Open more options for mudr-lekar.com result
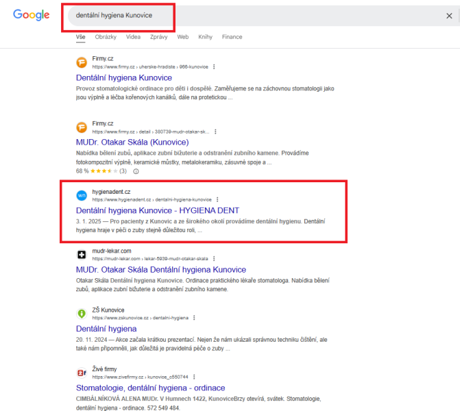Image resolution: width=460 pixels, height=411 pixels. 214,258
